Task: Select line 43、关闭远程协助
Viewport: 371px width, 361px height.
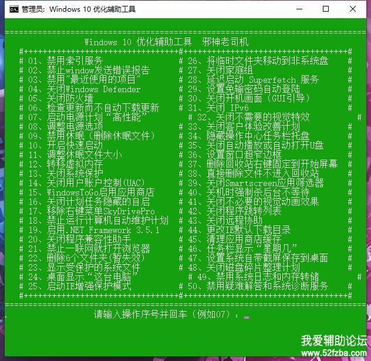Action: click(225, 221)
